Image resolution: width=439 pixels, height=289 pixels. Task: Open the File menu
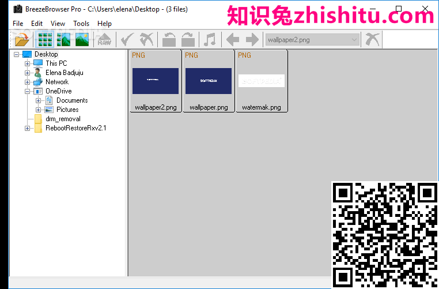tap(18, 24)
